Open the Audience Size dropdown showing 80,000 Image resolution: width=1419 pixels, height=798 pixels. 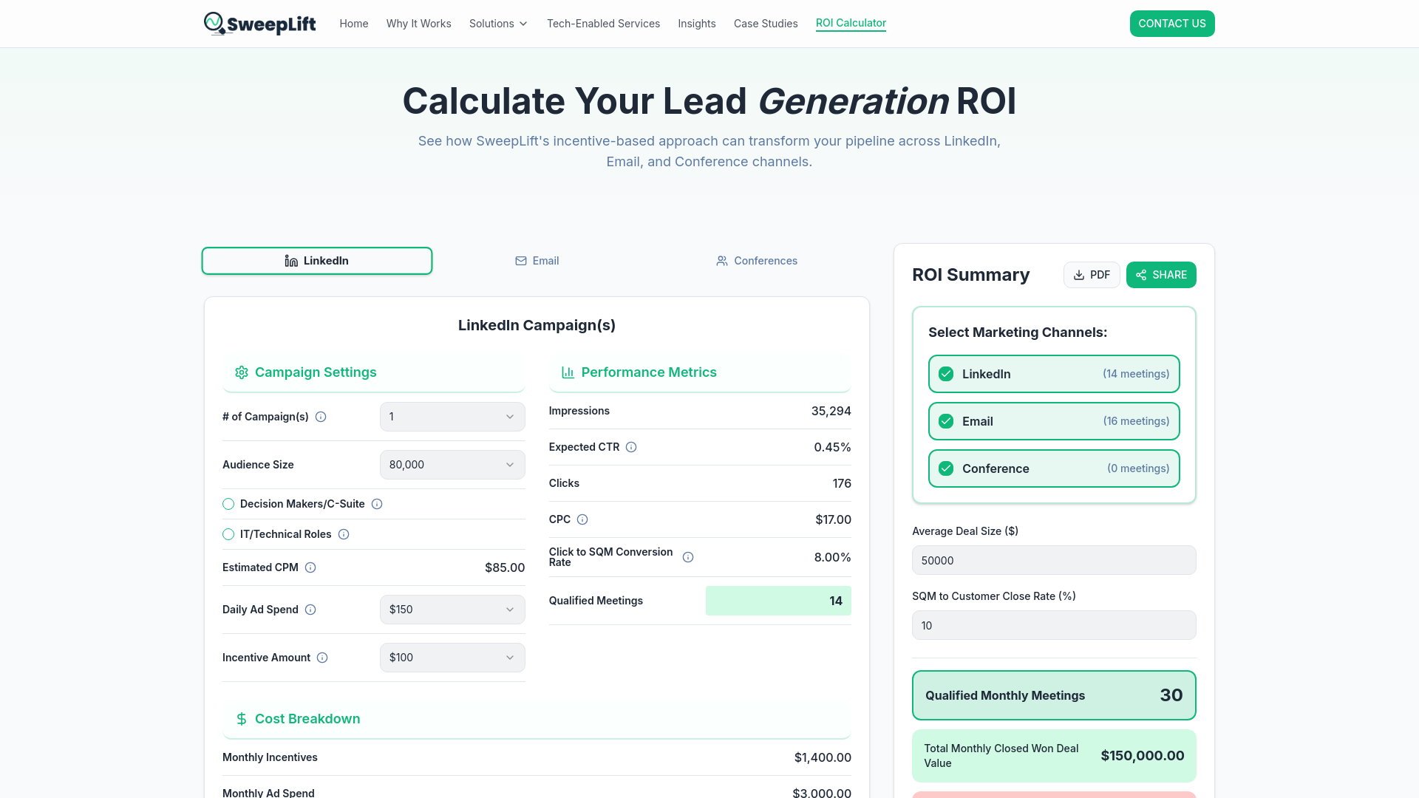452,465
